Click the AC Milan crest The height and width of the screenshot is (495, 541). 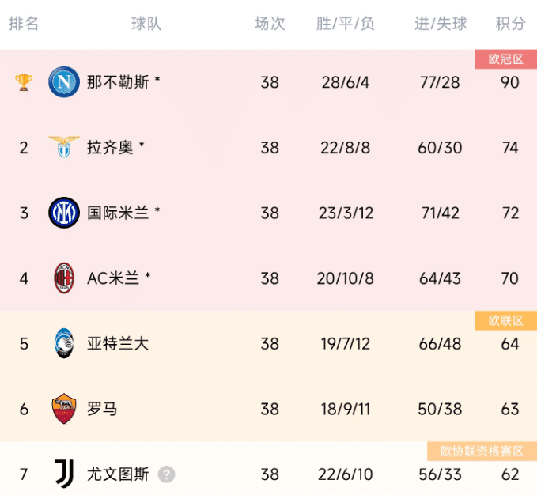[x=64, y=278]
